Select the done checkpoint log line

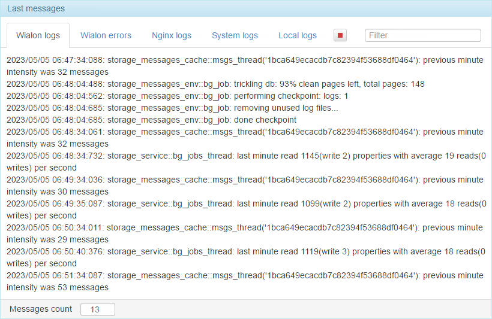tap(151, 120)
